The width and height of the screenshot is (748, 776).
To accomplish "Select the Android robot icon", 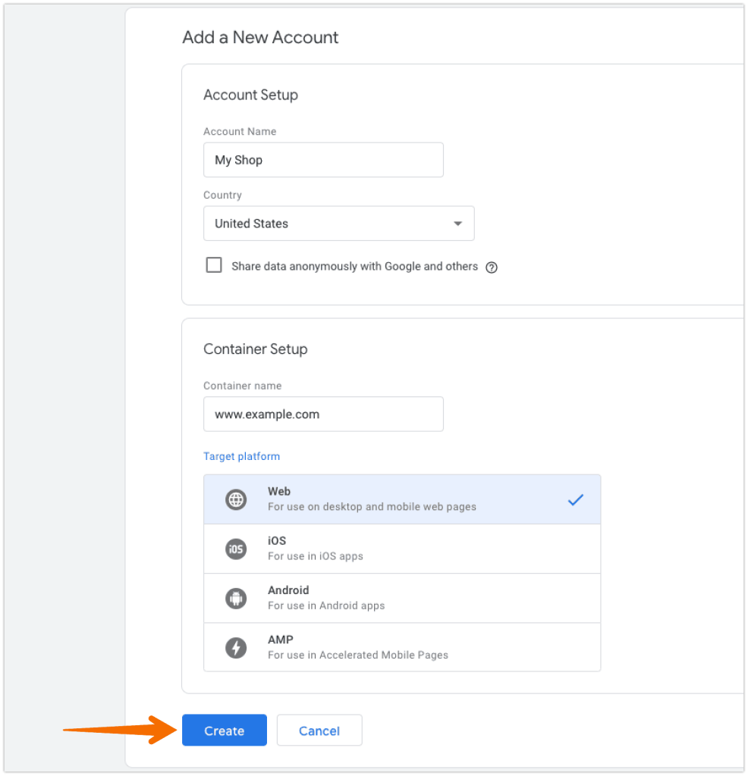I will (236, 598).
